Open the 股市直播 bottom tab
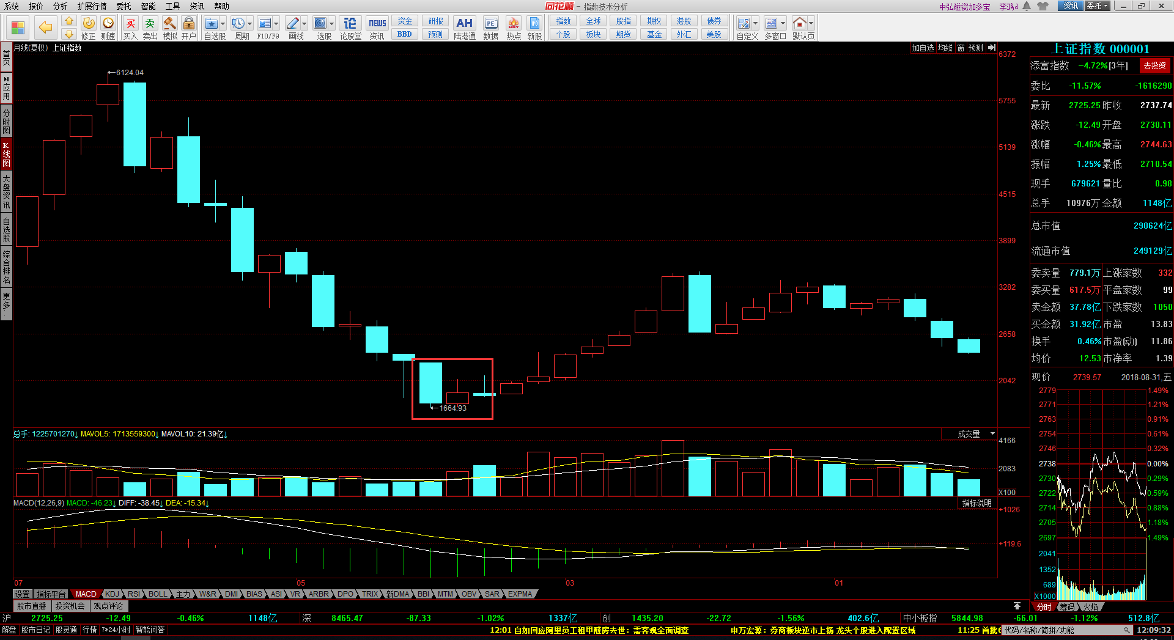 (x=31, y=606)
